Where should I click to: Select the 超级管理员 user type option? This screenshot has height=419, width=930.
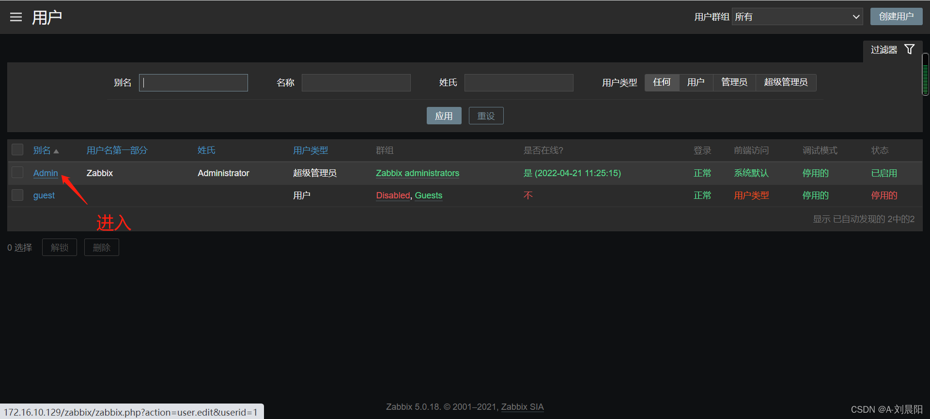pyautogui.click(x=786, y=82)
